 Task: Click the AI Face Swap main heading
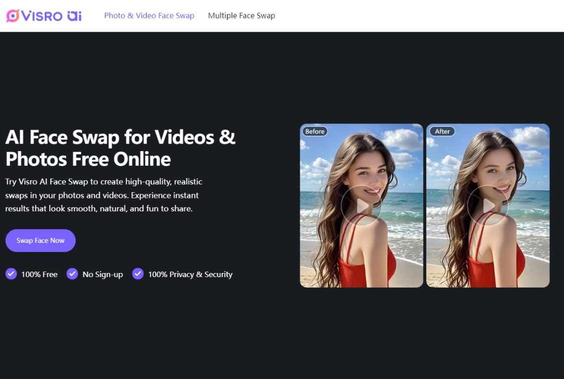(x=120, y=148)
